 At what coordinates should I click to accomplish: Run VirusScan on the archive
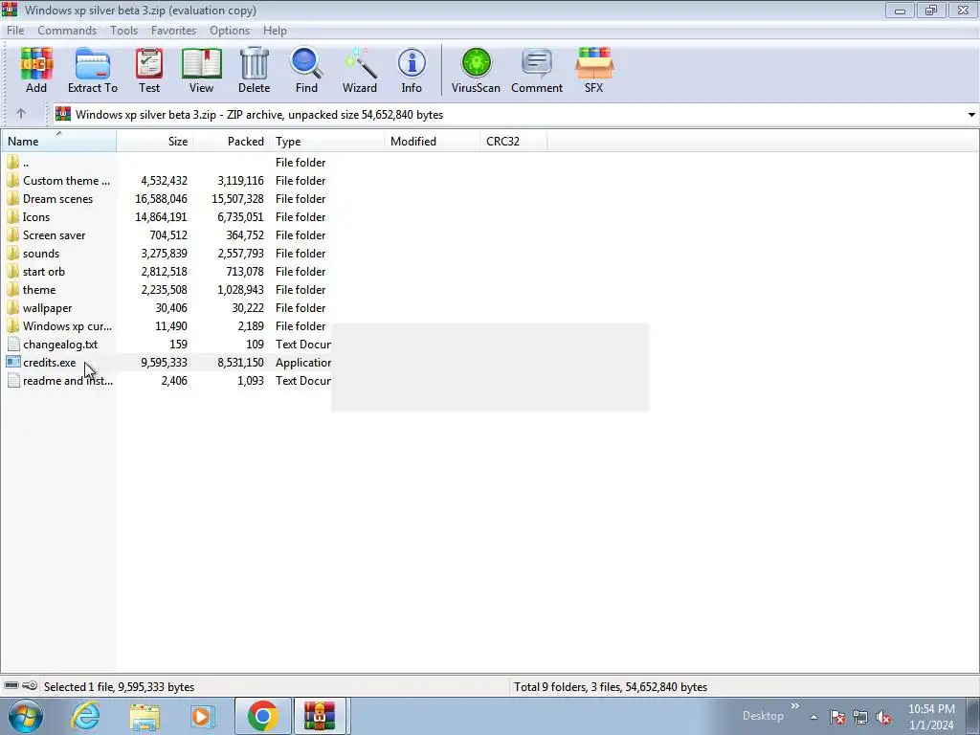(x=476, y=70)
